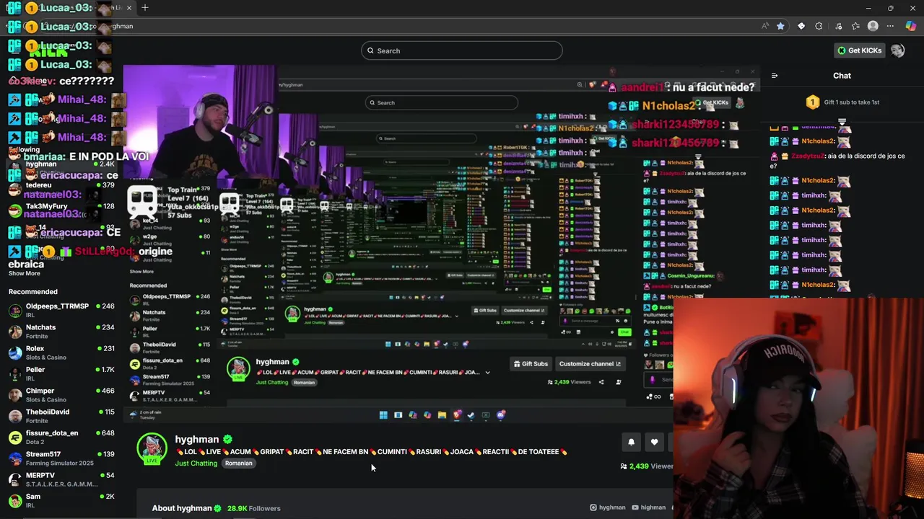
Task: Click Rolex channel avatar in sidebar
Action: (x=15, y=352)
